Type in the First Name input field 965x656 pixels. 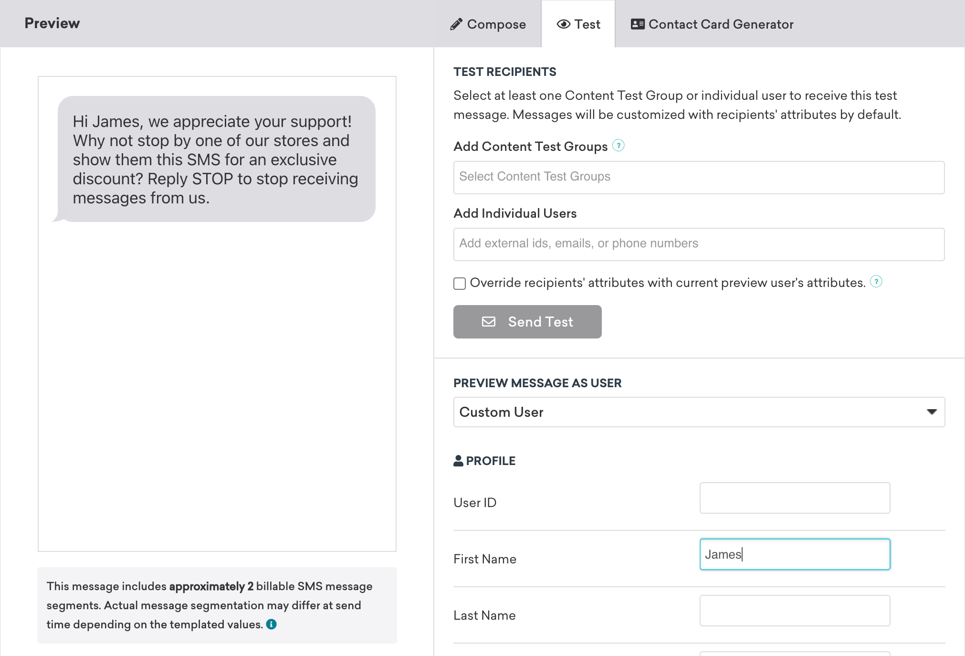coord(794,553)
